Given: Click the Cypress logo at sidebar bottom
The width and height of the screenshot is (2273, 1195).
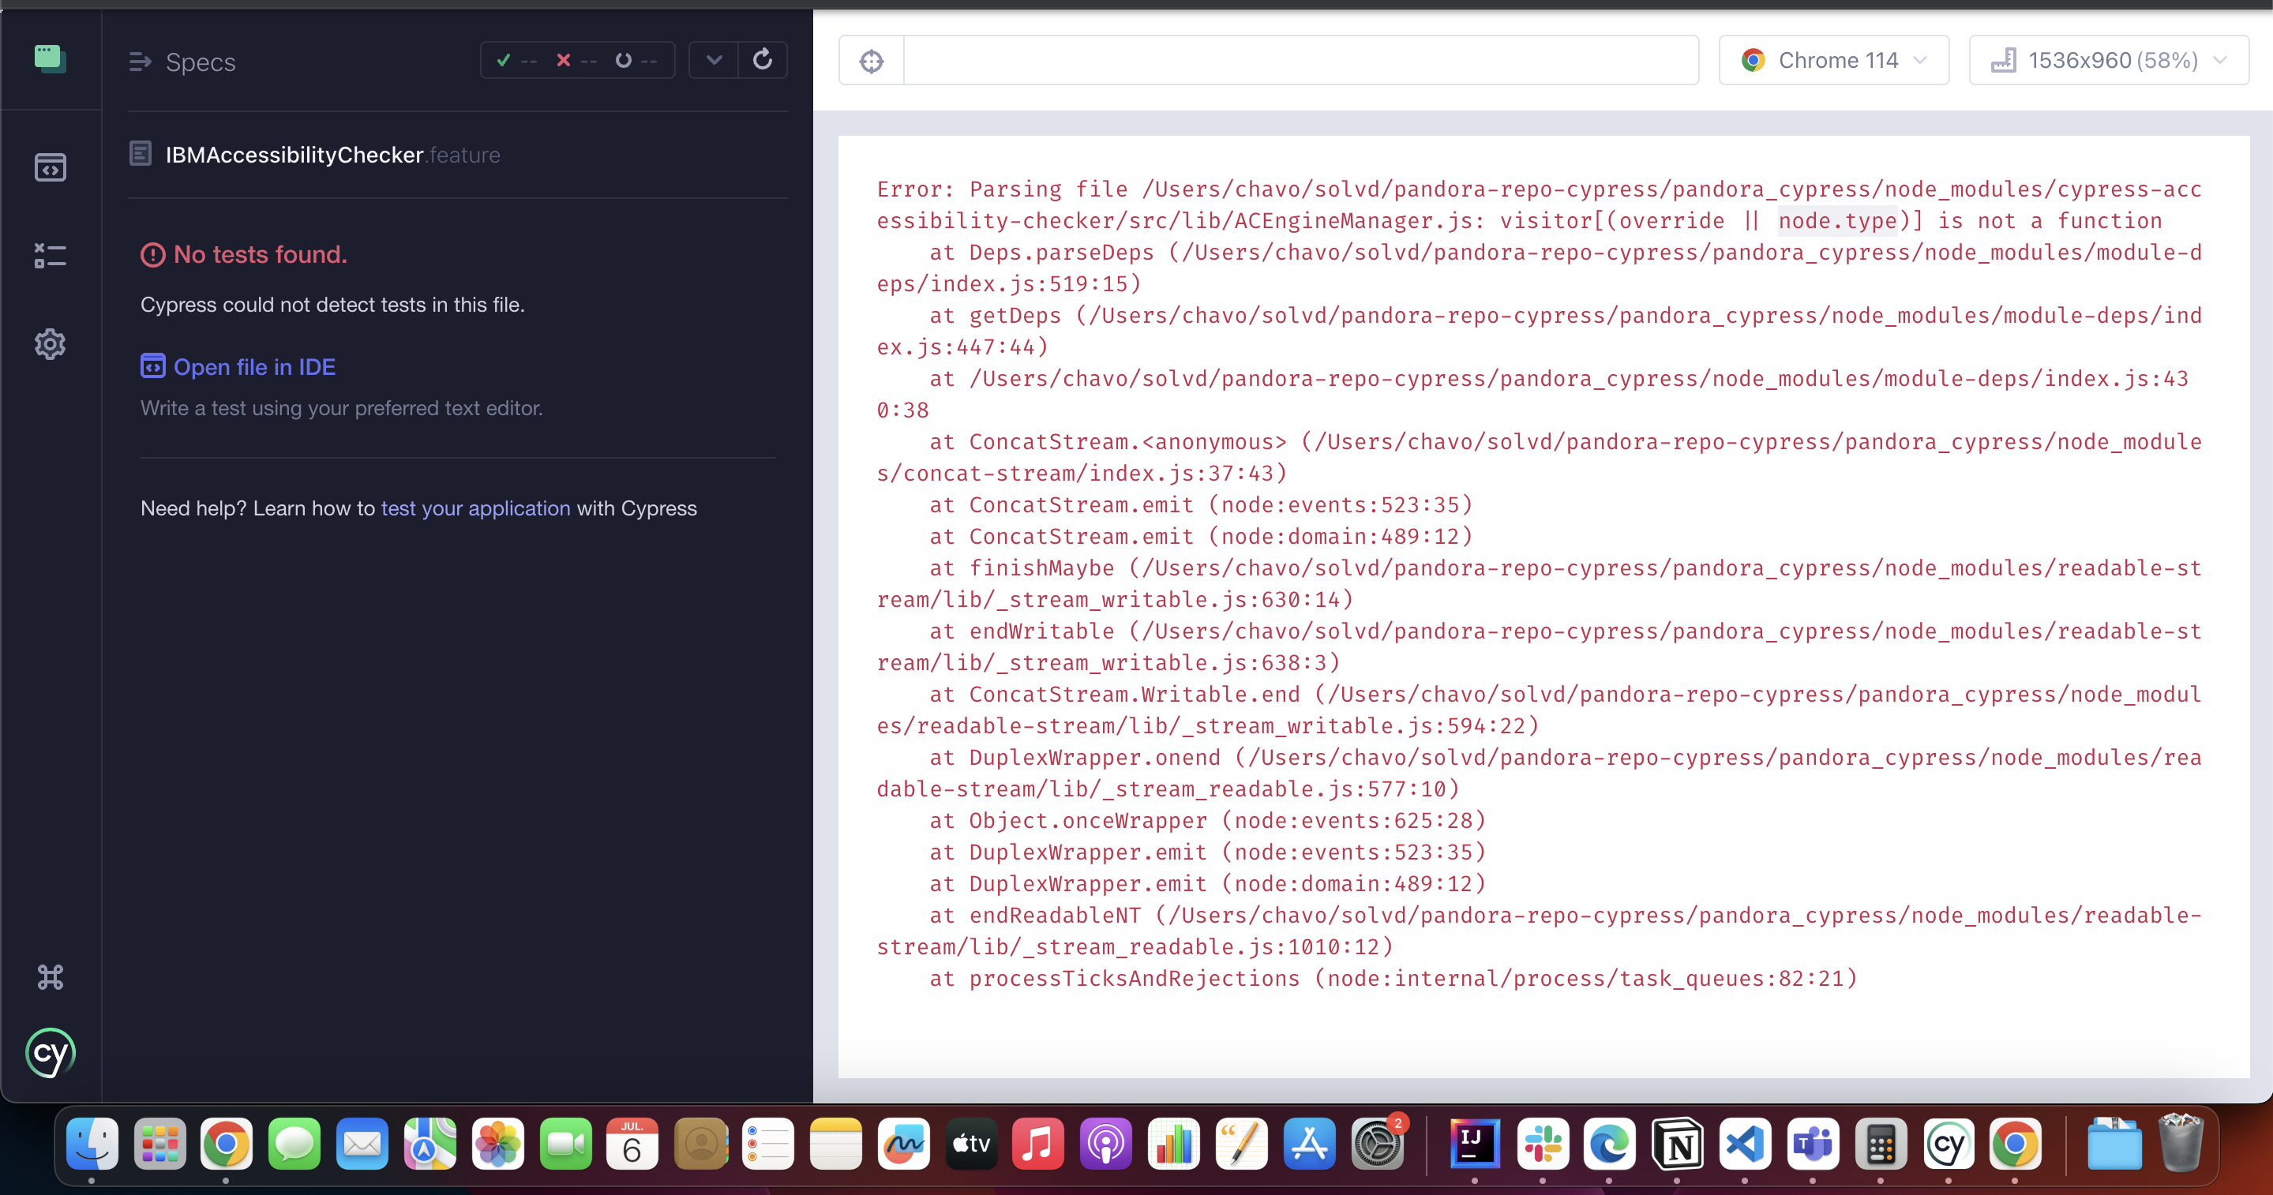Looking at the screenshot, I should [51, 1052].
